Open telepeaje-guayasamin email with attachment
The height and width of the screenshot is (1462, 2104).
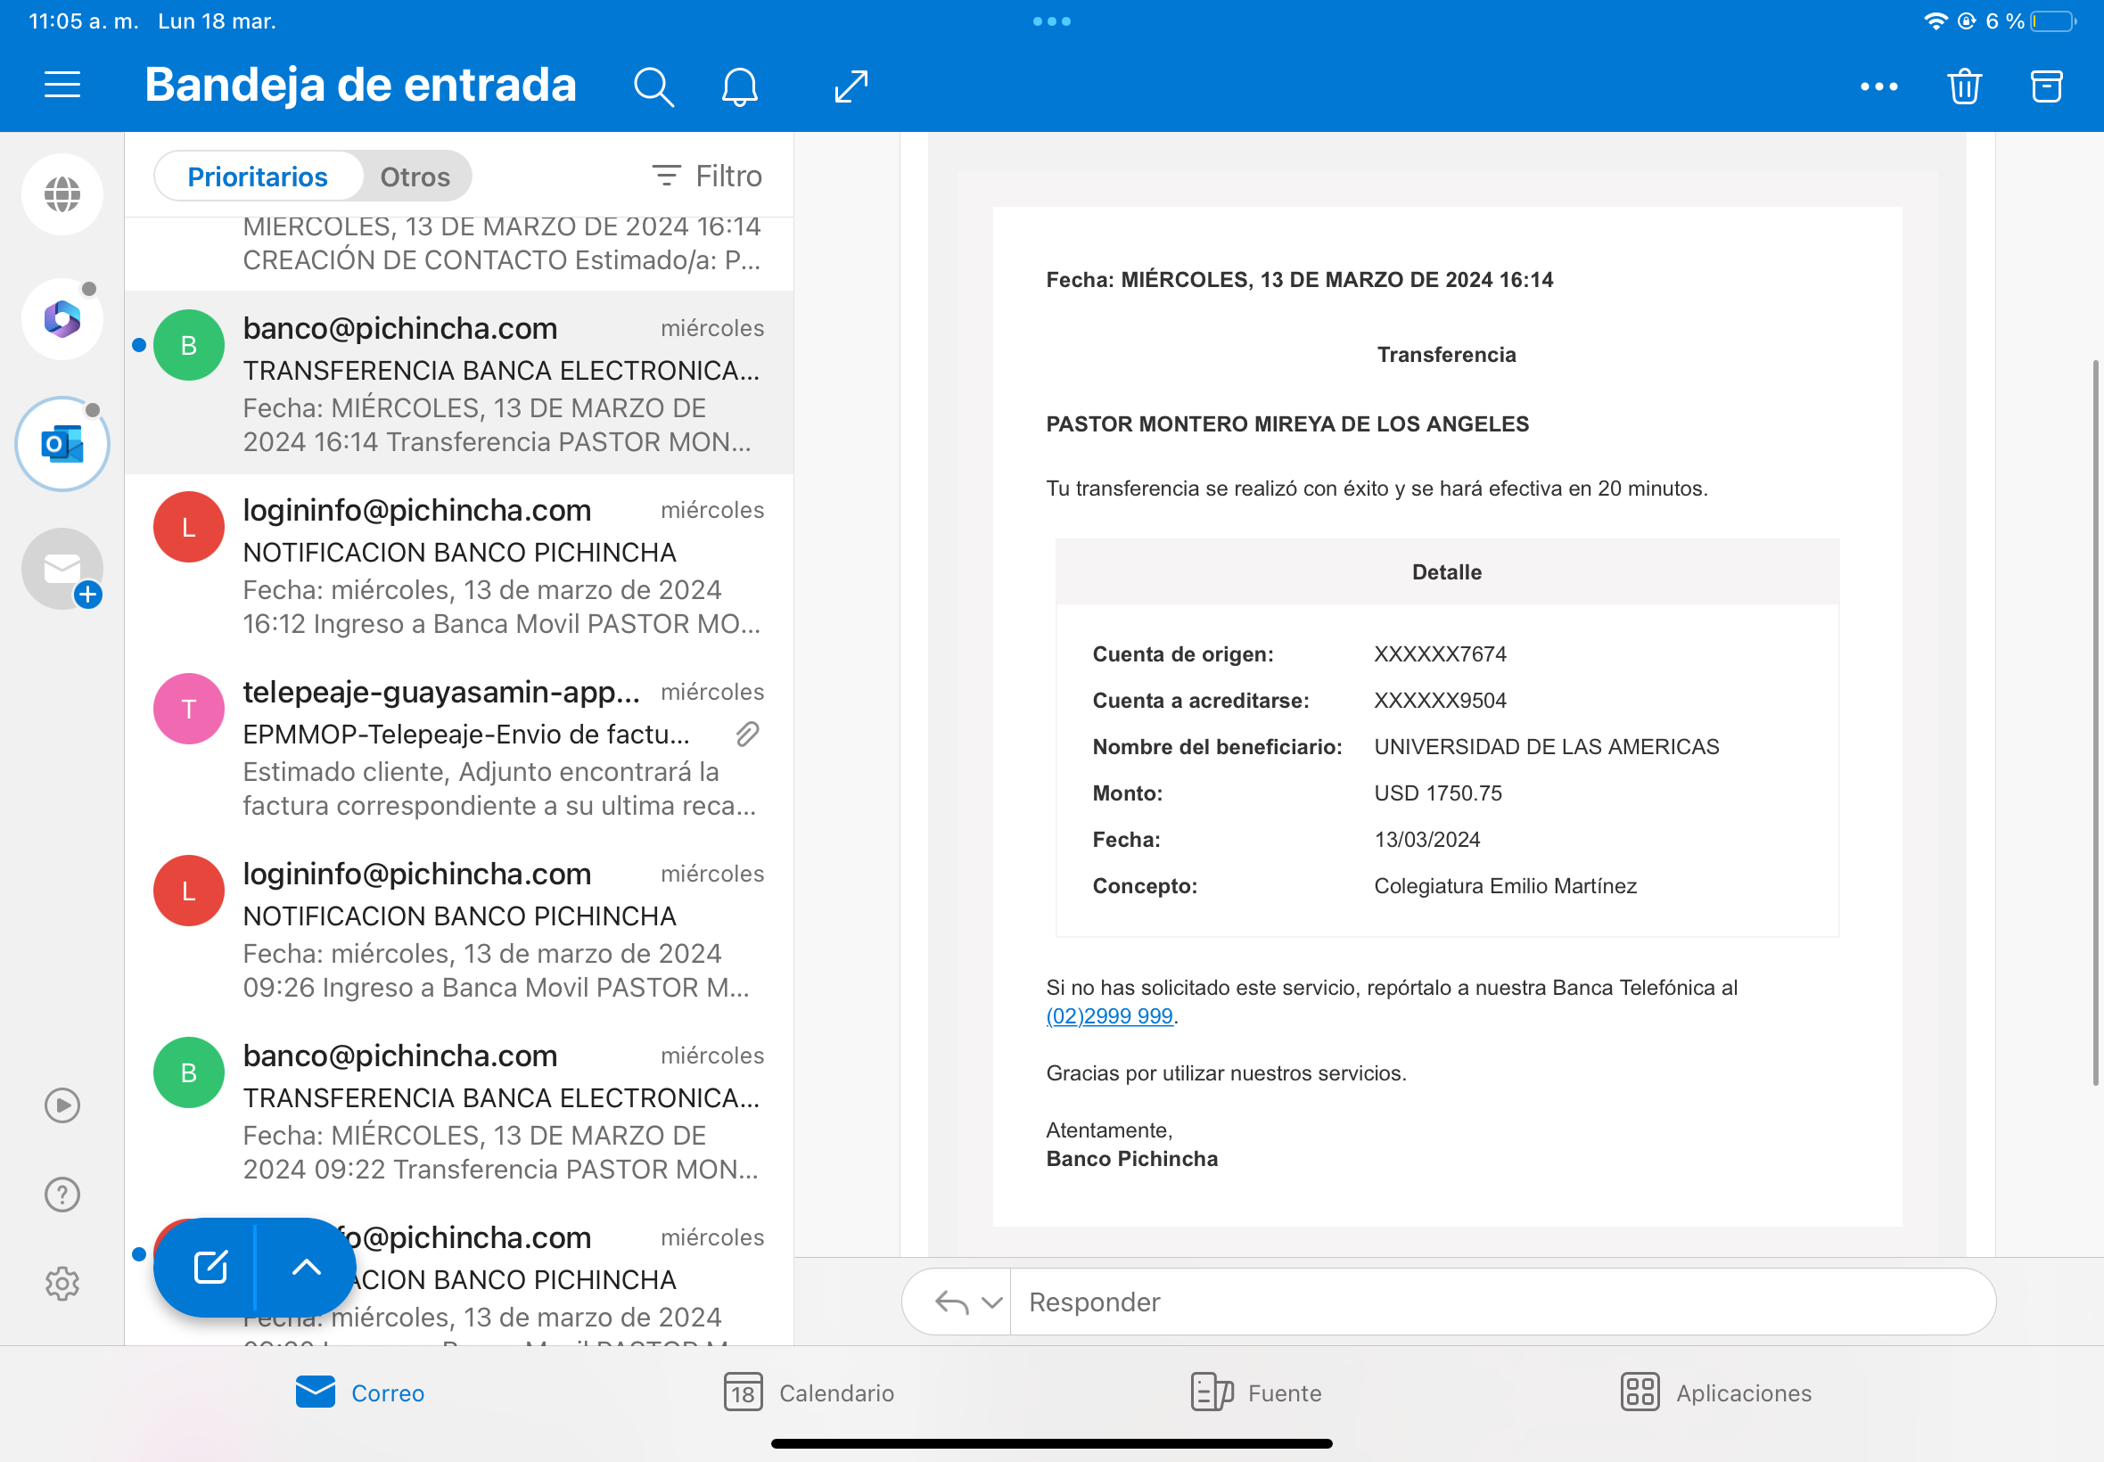click(x=458, y=747)
